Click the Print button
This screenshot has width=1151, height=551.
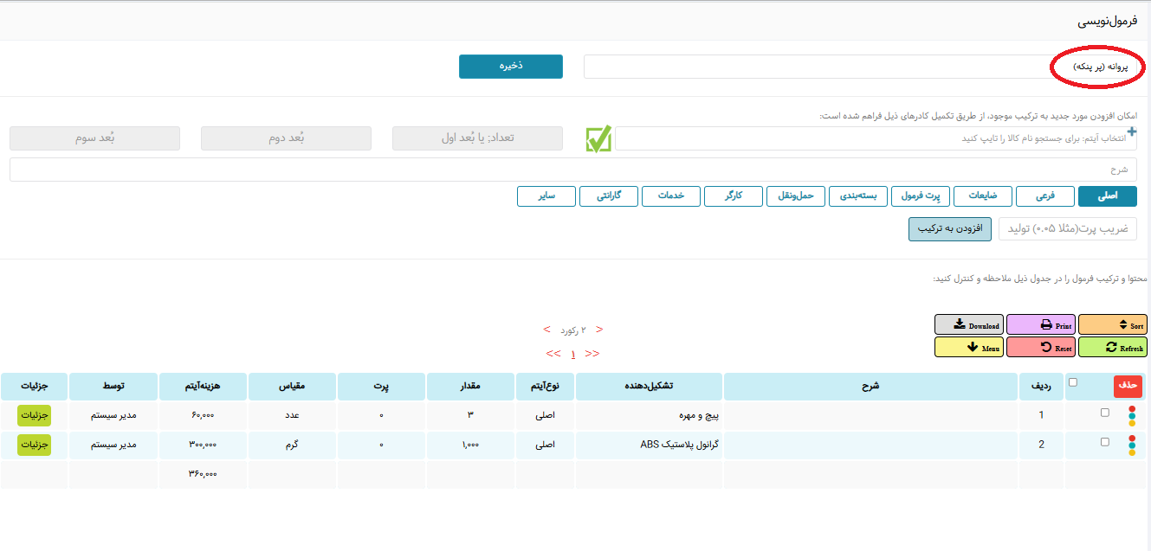[x=1041, y=325]
